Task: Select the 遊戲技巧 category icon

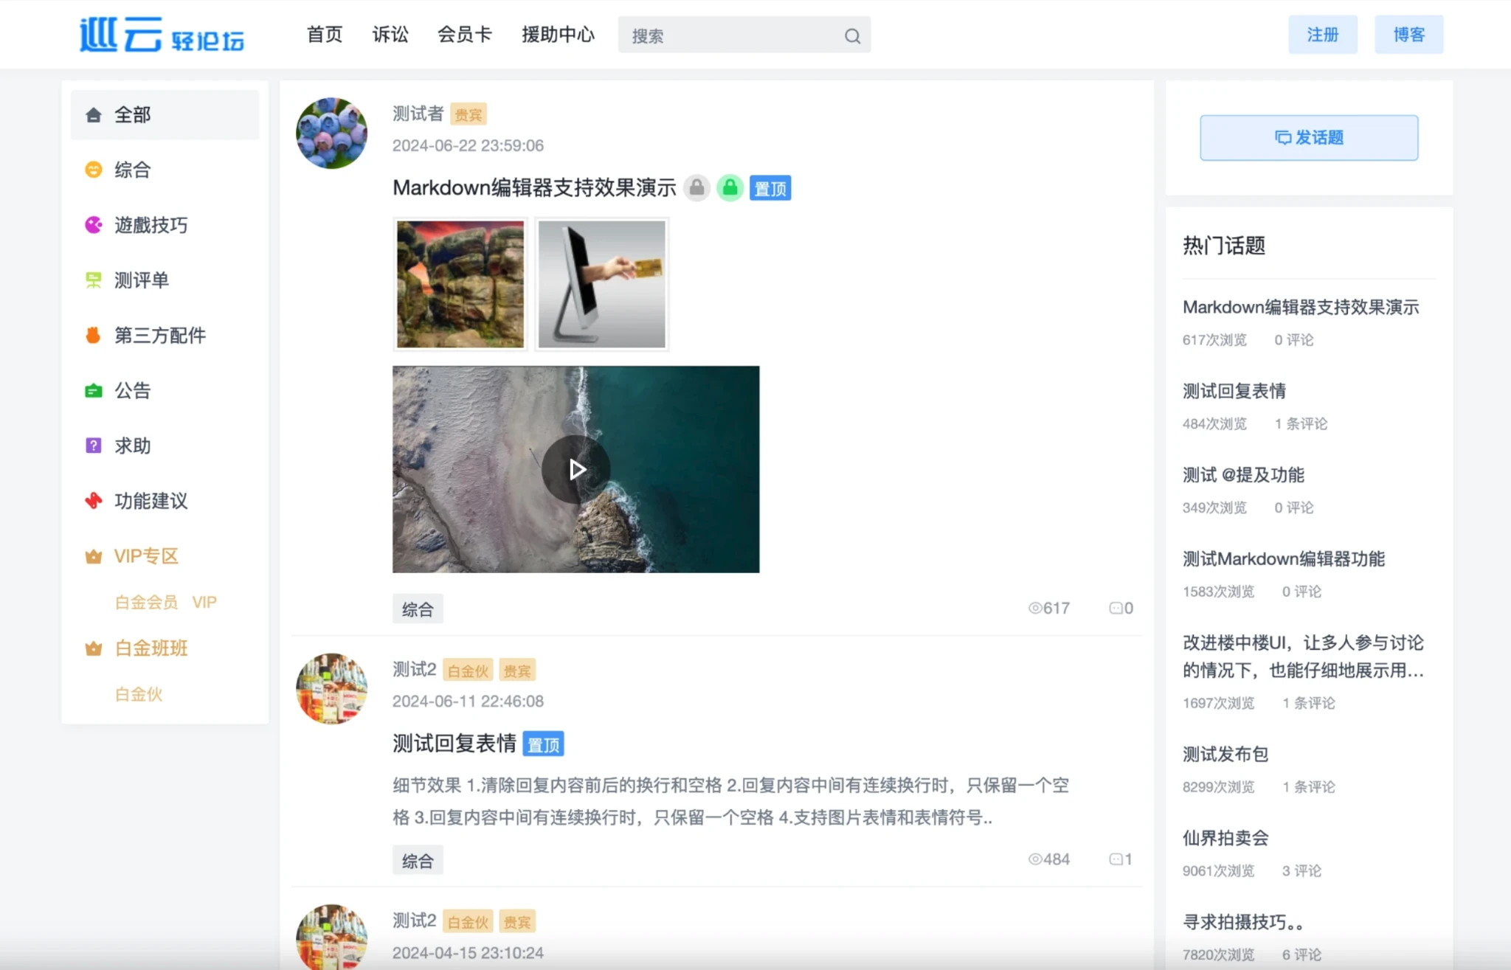Action: tap(94, 225)
